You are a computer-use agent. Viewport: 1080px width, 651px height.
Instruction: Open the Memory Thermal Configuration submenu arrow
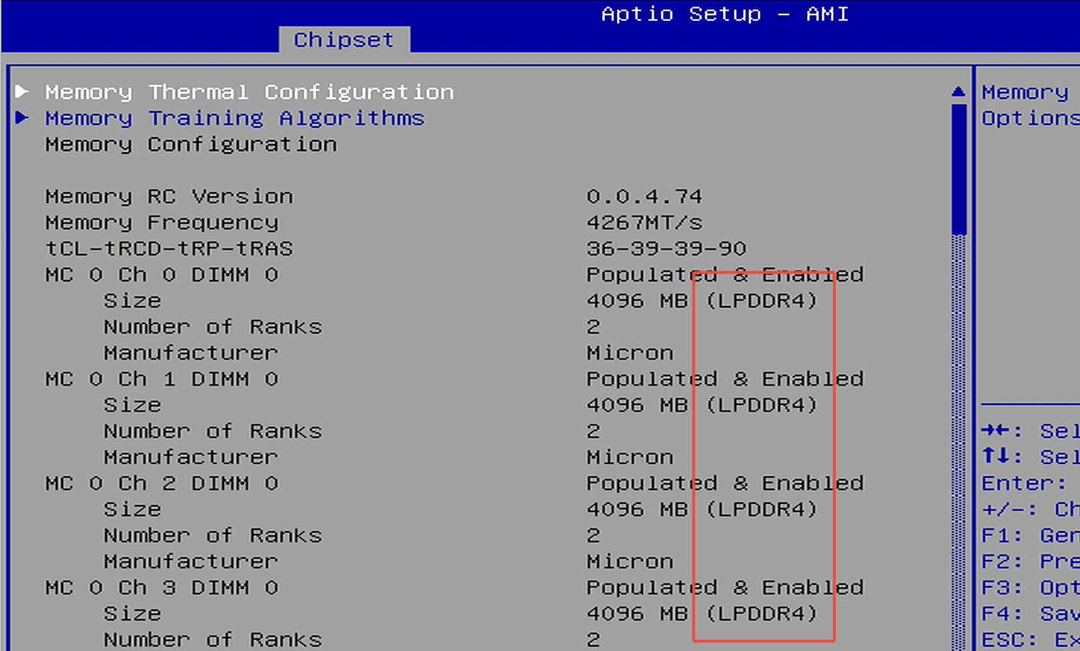tap(22, 91)
